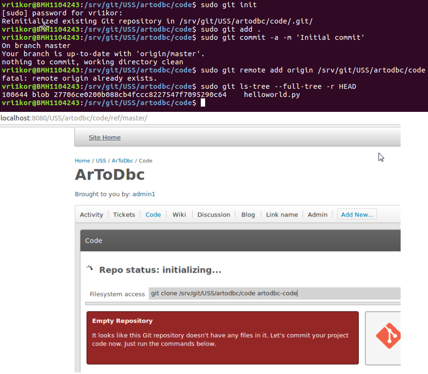The image size is (428, 374).
Task: Click the git clone filesystem access field
Action: [274, 293]
